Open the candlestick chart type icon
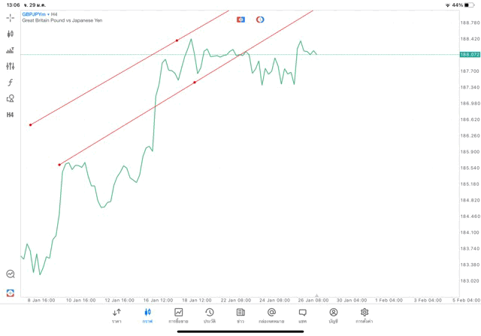 [x=11, y=34]
